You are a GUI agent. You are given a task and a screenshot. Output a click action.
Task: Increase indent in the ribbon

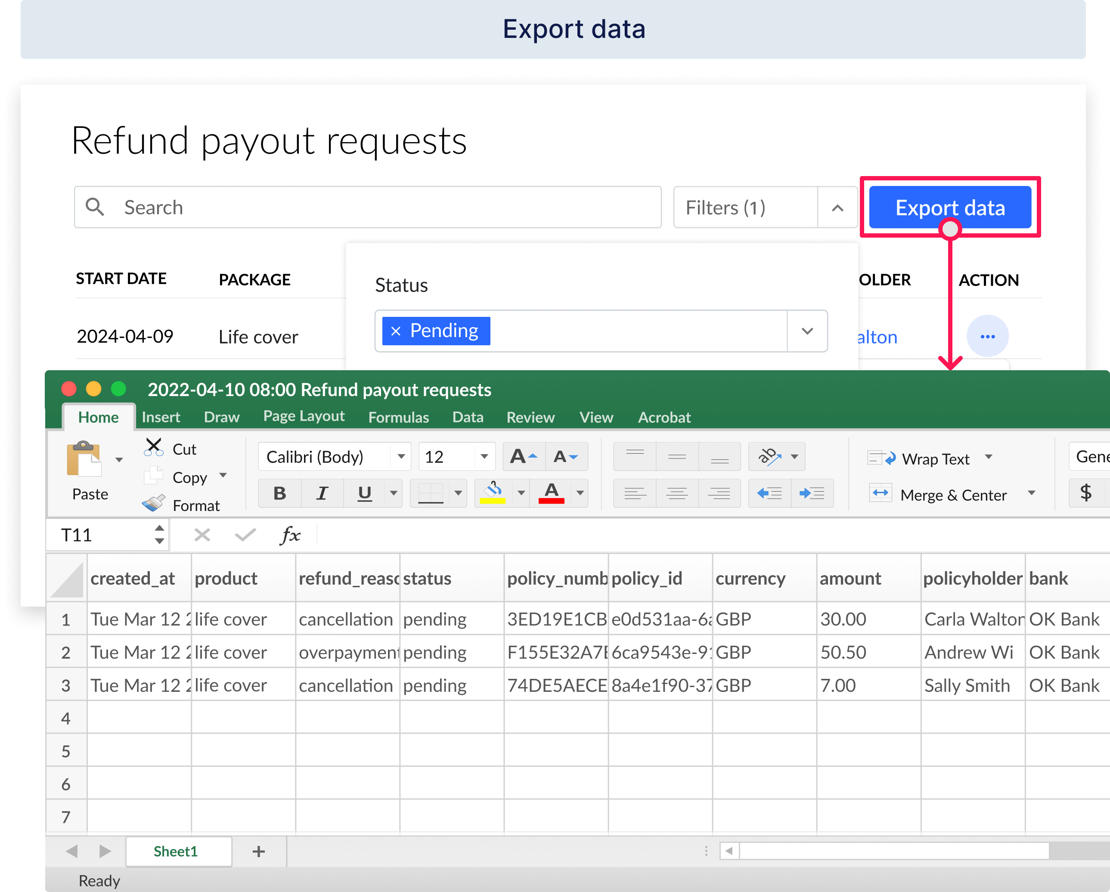click(812, 493)
